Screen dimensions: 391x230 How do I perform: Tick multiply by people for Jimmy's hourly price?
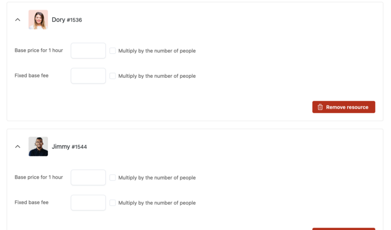tap(113, 177)
